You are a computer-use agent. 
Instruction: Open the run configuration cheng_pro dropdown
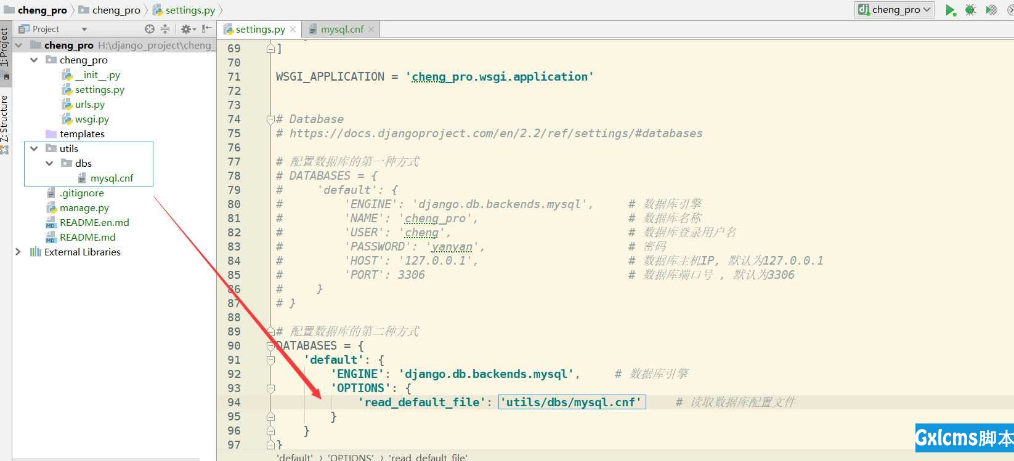coord(895,9)
